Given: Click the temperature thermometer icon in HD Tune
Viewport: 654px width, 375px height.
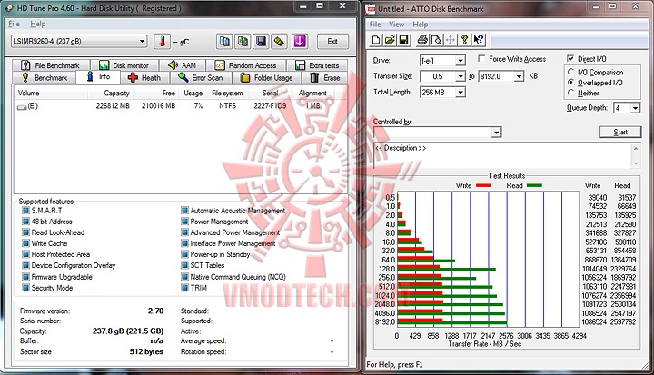Looking at the screenshot, I should tap(163, 41).
